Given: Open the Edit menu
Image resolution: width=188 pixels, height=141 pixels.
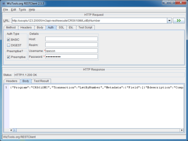Looking at the screenshot, I should coord(13,9).
